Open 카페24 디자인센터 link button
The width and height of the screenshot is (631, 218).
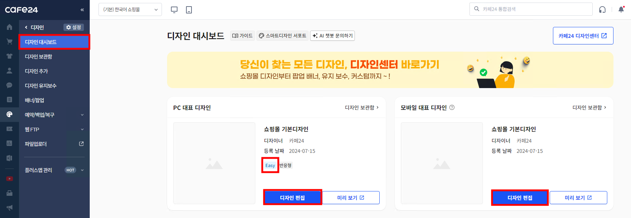(x=583, y=36)
